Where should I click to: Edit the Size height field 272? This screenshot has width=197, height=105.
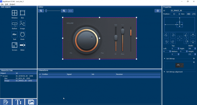(194, 14)
